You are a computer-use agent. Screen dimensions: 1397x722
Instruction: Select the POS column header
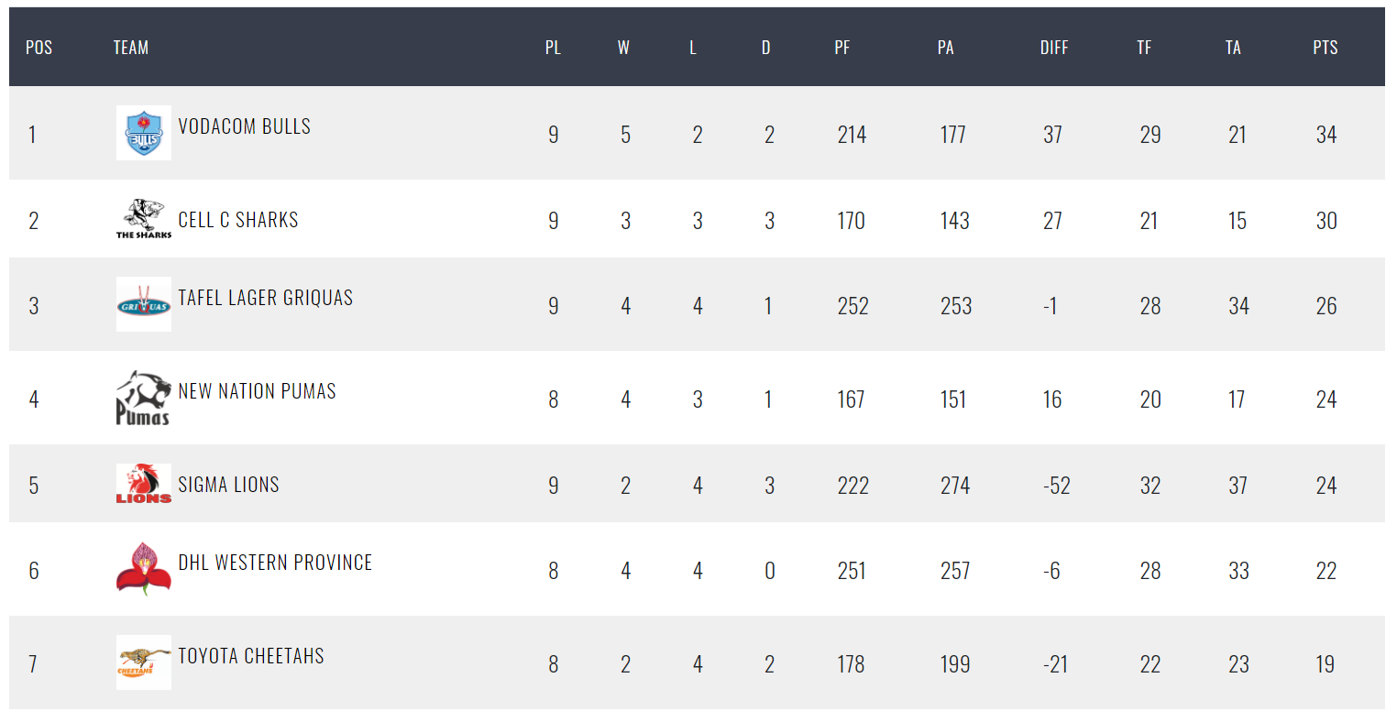click(x=39, y=48)
